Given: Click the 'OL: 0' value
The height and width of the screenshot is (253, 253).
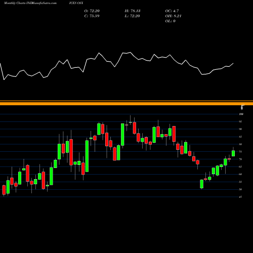Looking at the screenshot, I should tap(170, 21).
